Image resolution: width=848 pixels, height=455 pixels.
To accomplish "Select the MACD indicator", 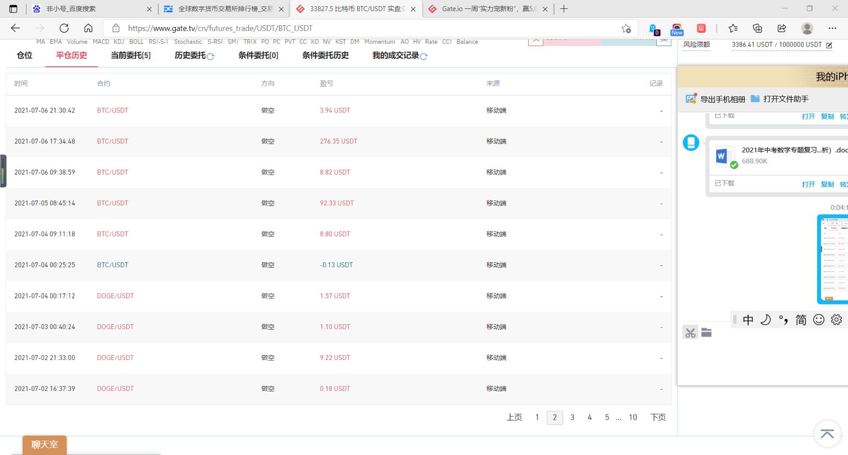I will 101,42.
